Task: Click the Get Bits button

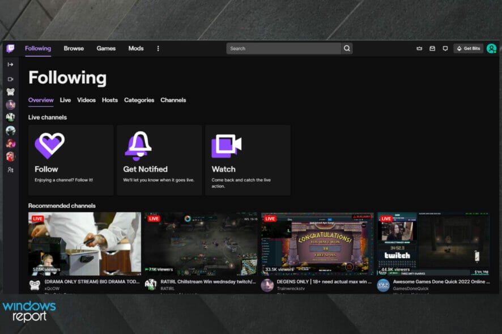Action: pyautogui.click(x=470, y=49)
